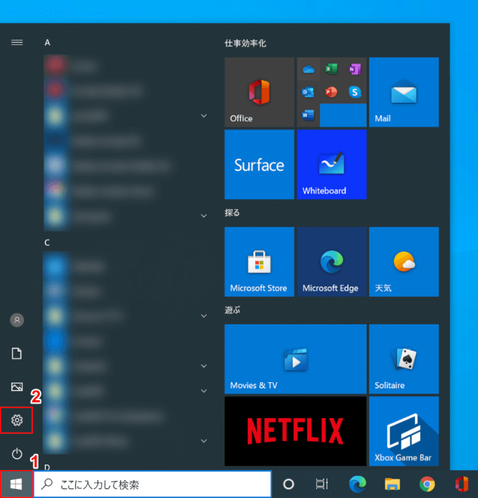Click the user account avatar
Screen dimensions: 478x498
click(17, 320)
